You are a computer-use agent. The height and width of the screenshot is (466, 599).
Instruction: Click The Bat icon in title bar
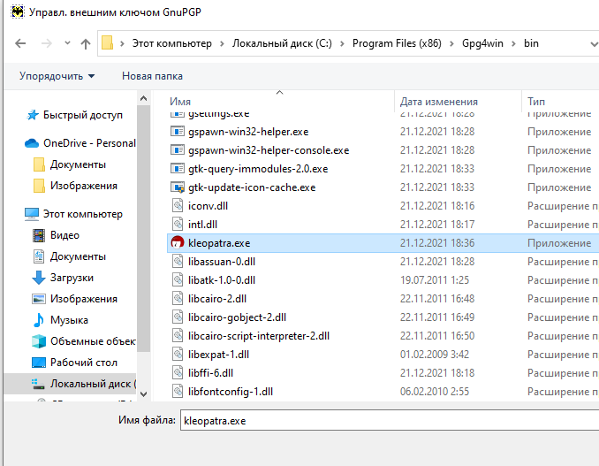18,11
